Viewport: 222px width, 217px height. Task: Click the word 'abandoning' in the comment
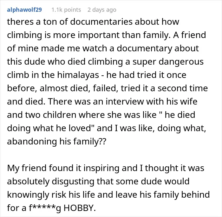pyautogui.click(x=32, y=142)
